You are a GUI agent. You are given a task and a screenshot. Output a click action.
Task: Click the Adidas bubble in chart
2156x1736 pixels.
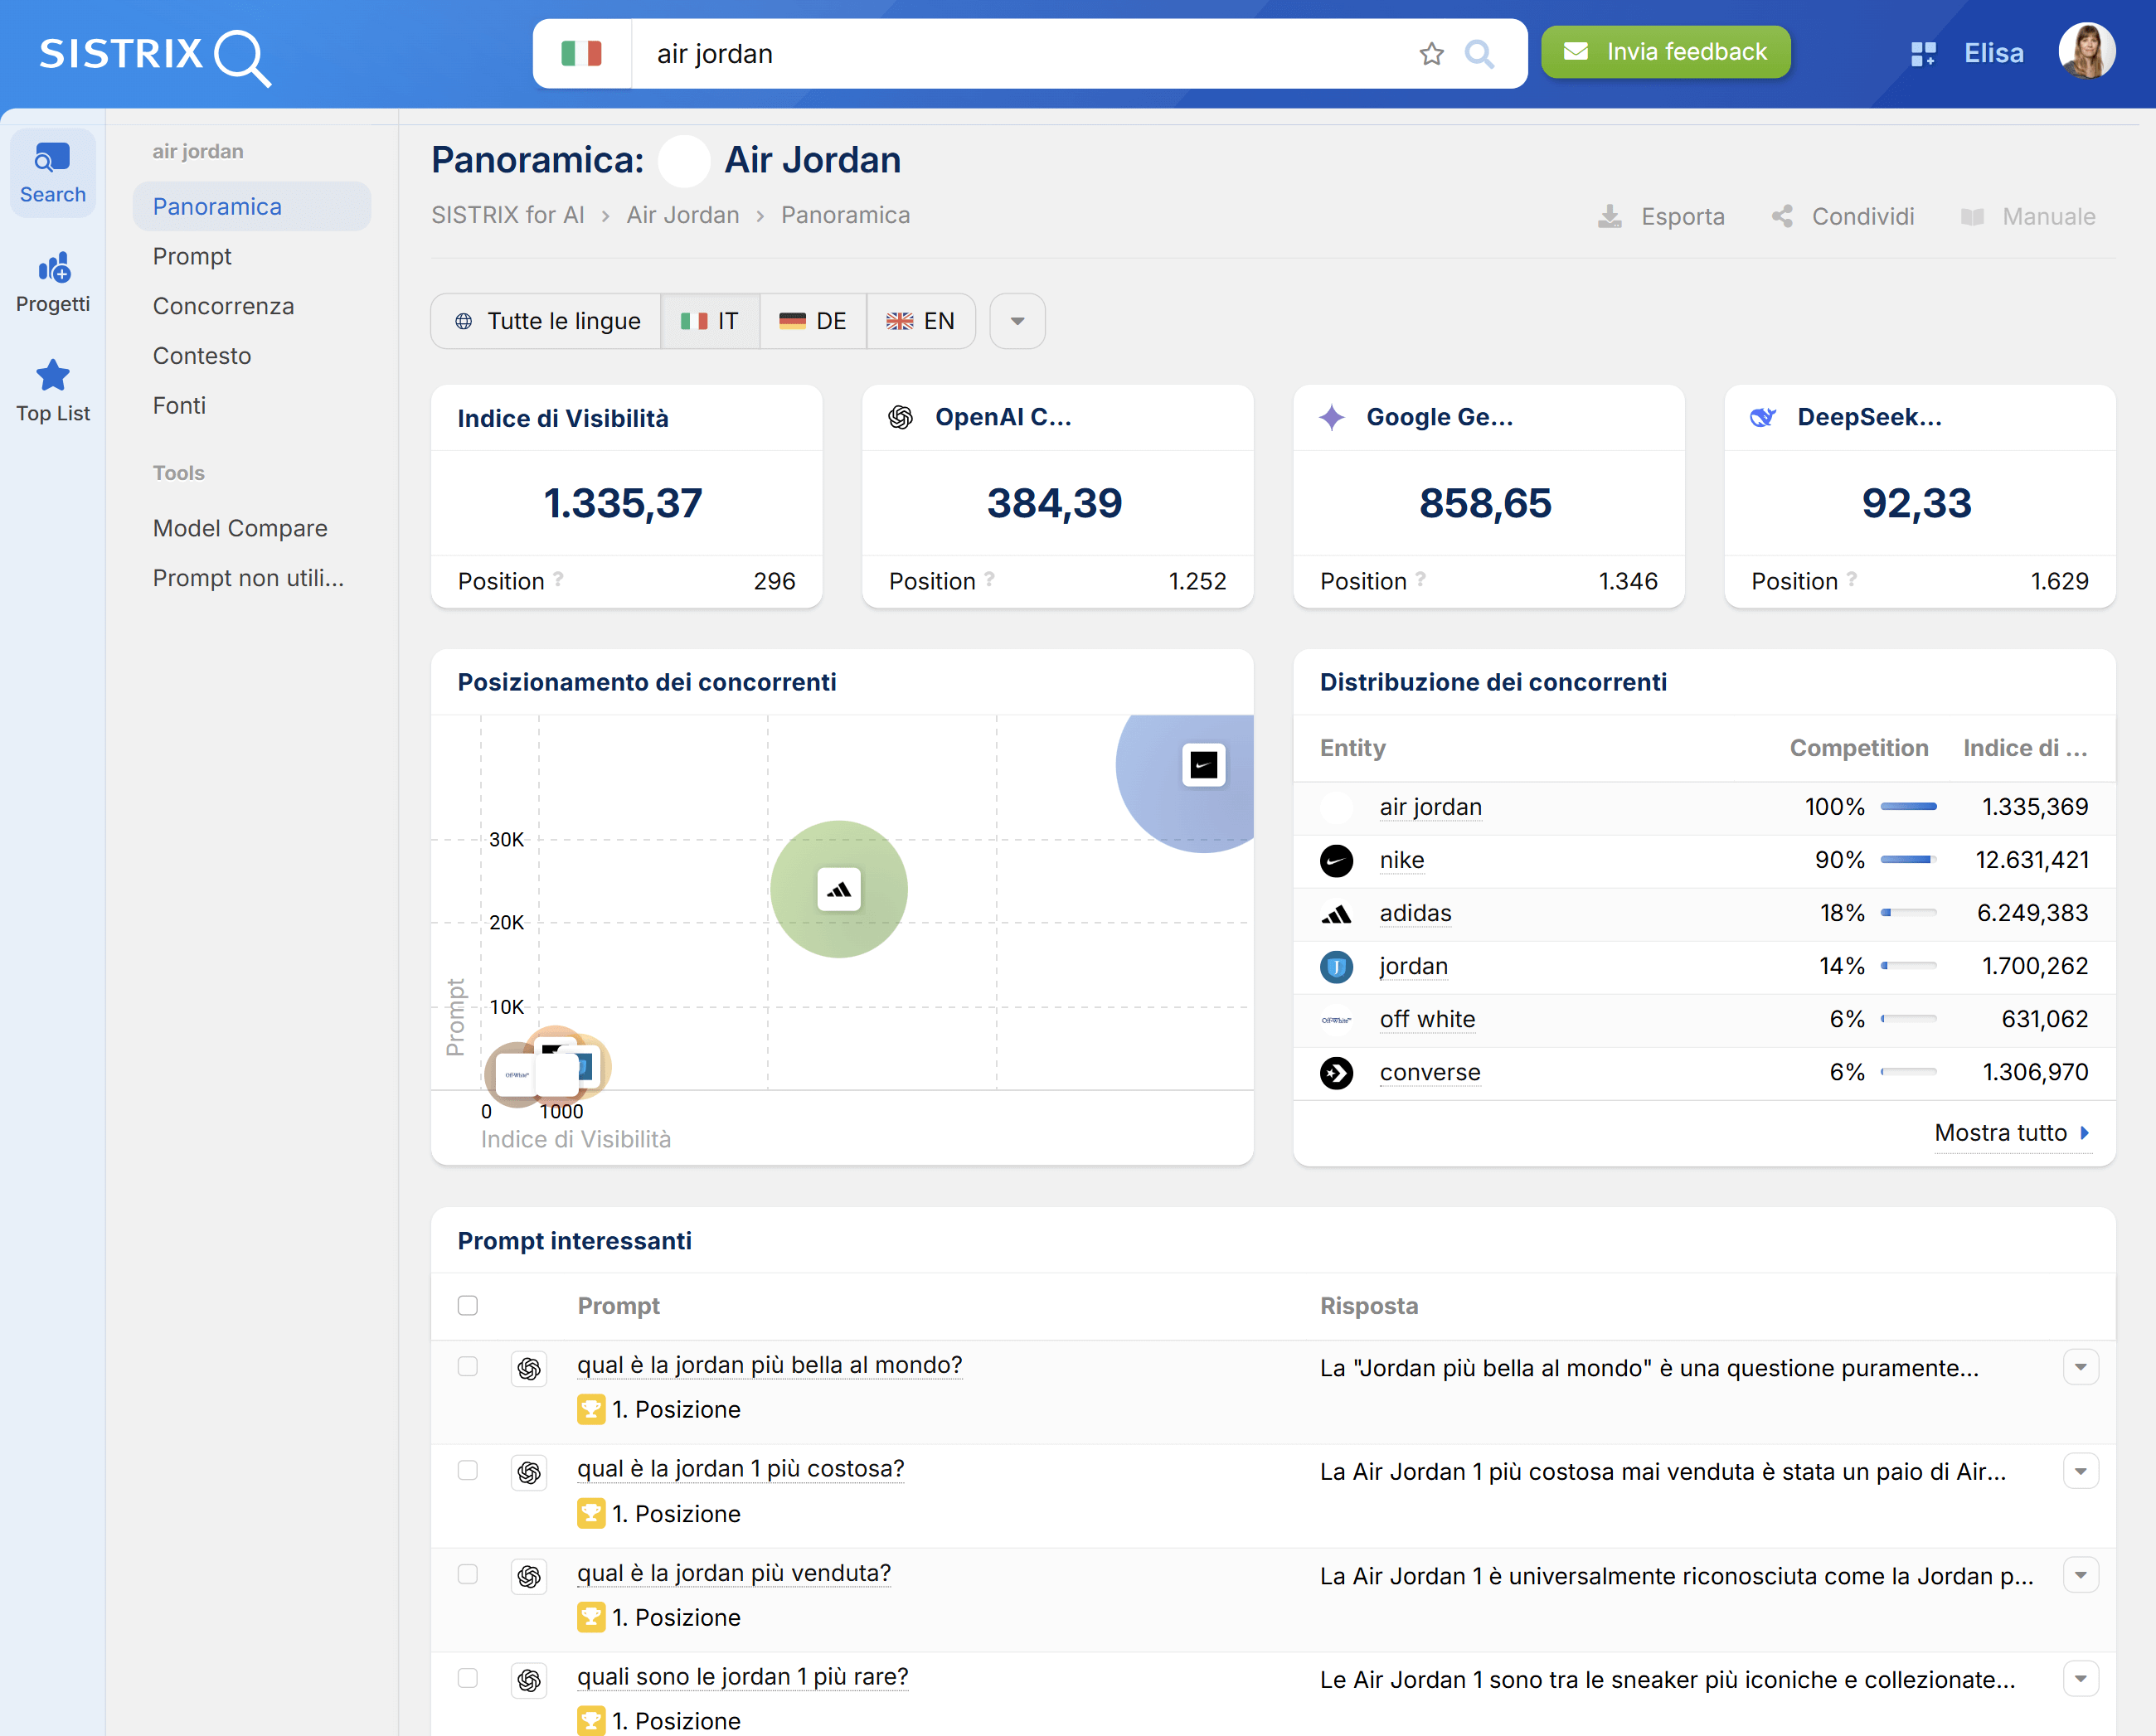(839, 889)
